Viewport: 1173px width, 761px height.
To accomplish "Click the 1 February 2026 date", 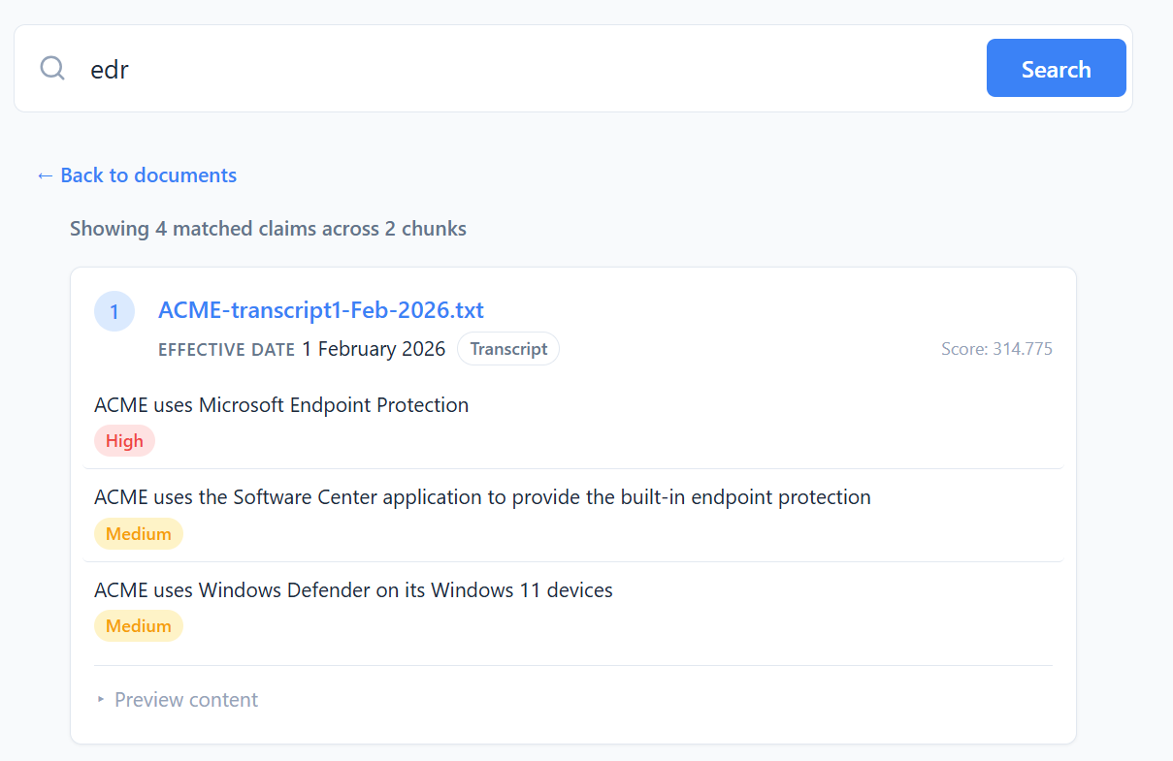I will 373,349.
